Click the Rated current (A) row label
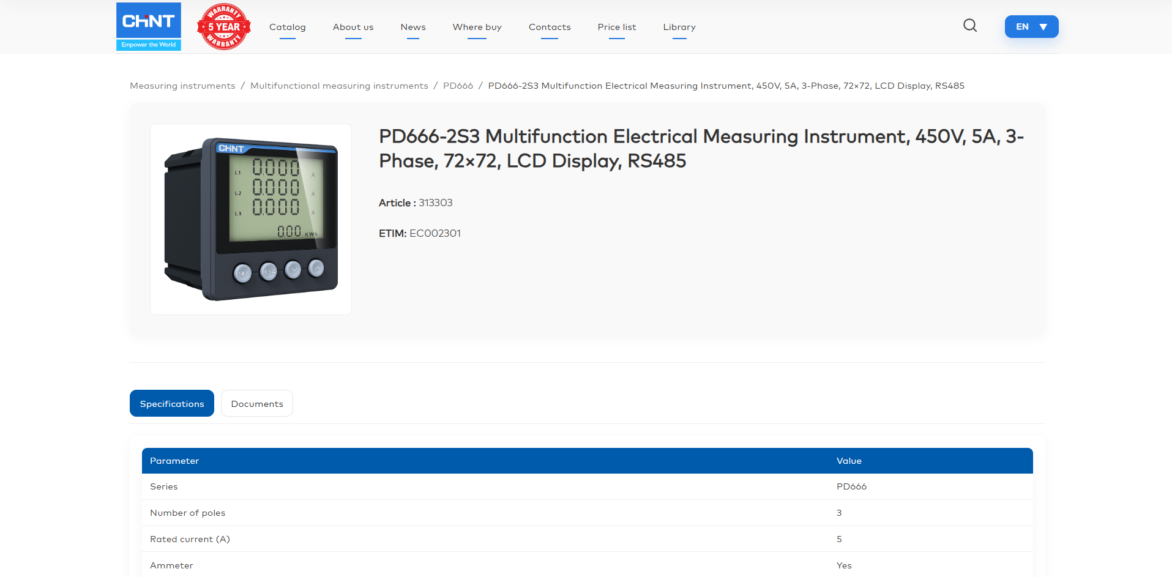This screenshot has width=1172, height=577. [190, 539]
